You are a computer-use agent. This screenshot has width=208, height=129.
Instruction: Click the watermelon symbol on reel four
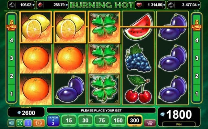138,27
